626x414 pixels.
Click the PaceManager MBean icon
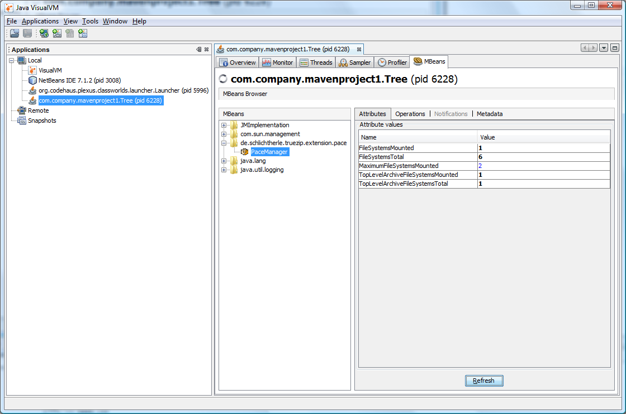[244, 152]
